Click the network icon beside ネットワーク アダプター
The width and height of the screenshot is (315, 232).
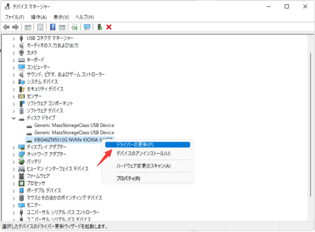tap(21, 154)
